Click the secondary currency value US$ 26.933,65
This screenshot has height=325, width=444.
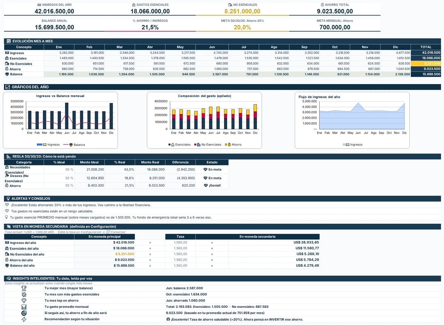(x=306, y=242)
